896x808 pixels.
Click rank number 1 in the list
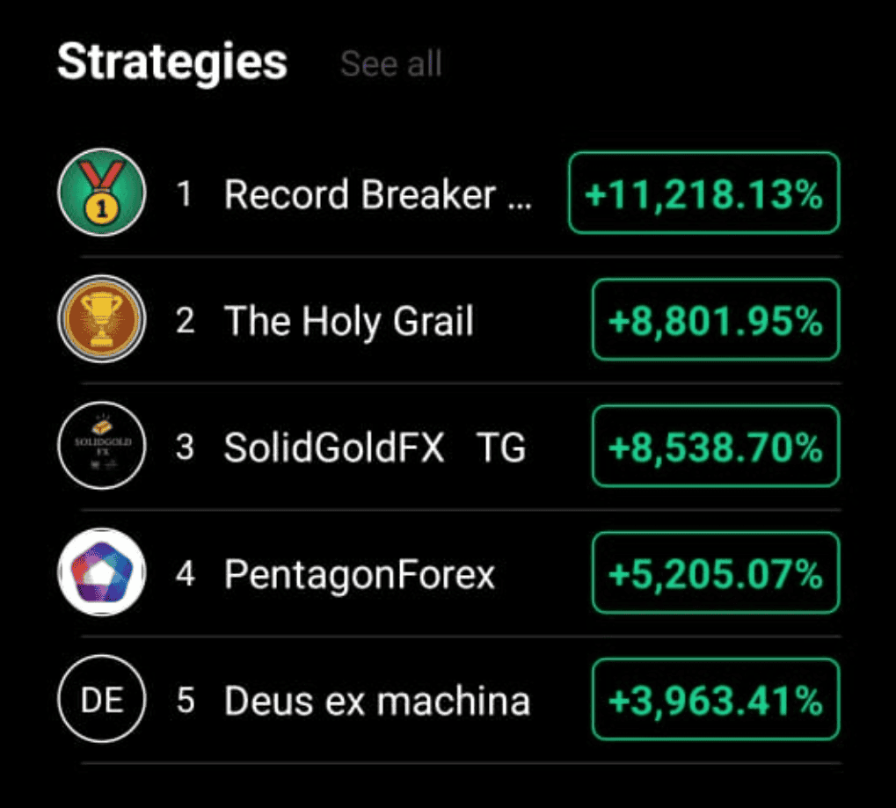[184, 193]
